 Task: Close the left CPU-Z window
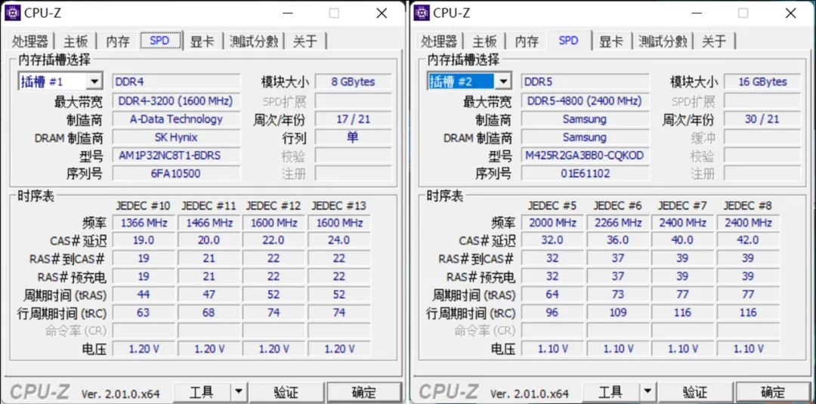(x=382, y=13)
